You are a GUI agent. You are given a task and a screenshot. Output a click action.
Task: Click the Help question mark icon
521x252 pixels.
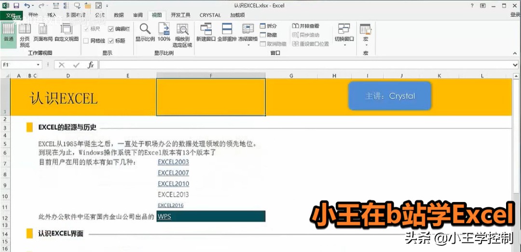click(x=472, y=6)
